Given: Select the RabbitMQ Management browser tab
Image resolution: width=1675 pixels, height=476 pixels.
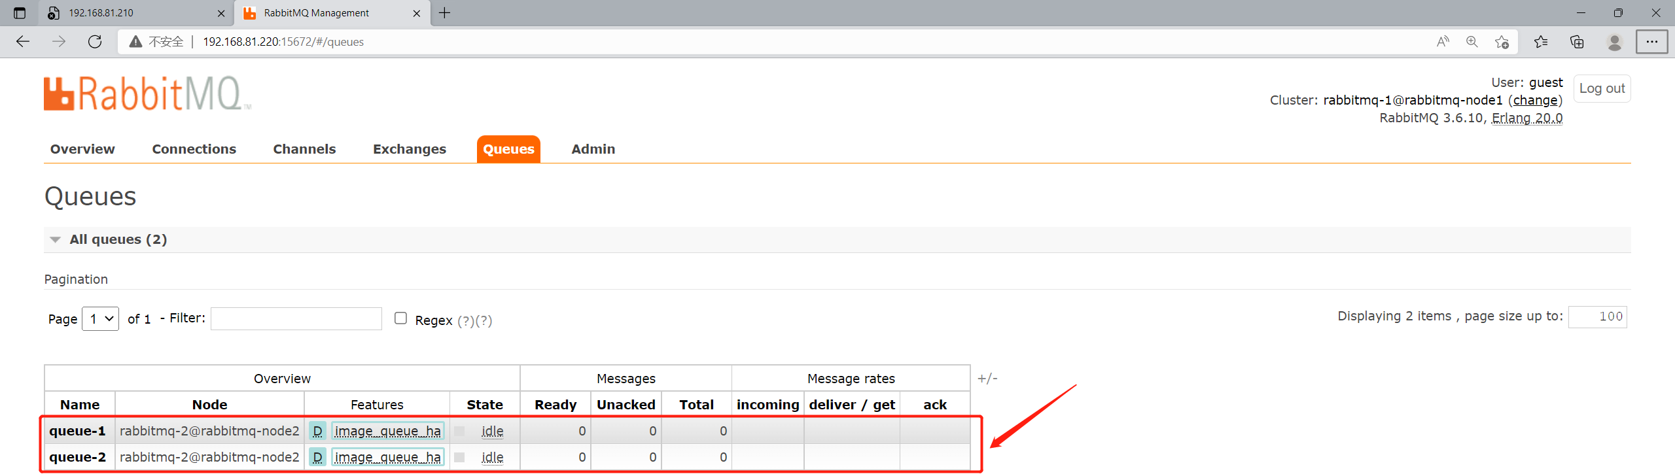Looking at the screenshot, I should pos(333,13).
